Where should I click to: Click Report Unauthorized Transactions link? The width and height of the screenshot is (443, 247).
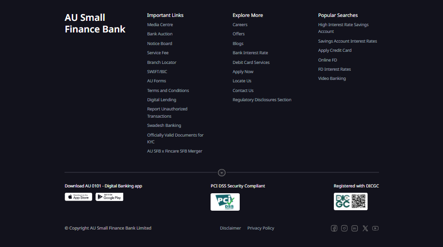pos(167,112)
